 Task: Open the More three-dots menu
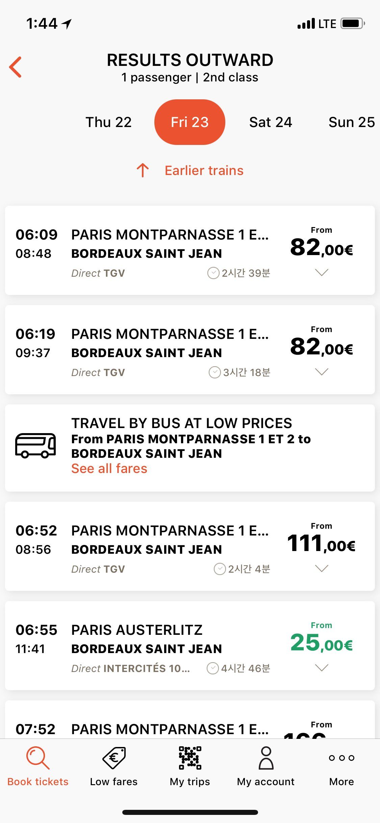(x=341, y=758)
